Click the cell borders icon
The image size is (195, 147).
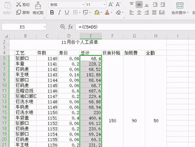[x=75, y=12]
